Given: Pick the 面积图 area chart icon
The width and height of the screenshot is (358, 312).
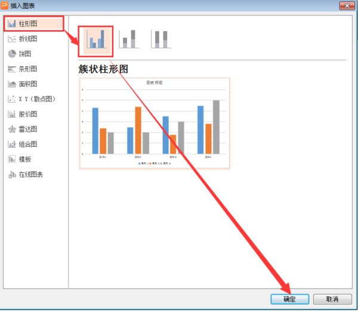Looking at the screenshot, I should tap(12, 84).
